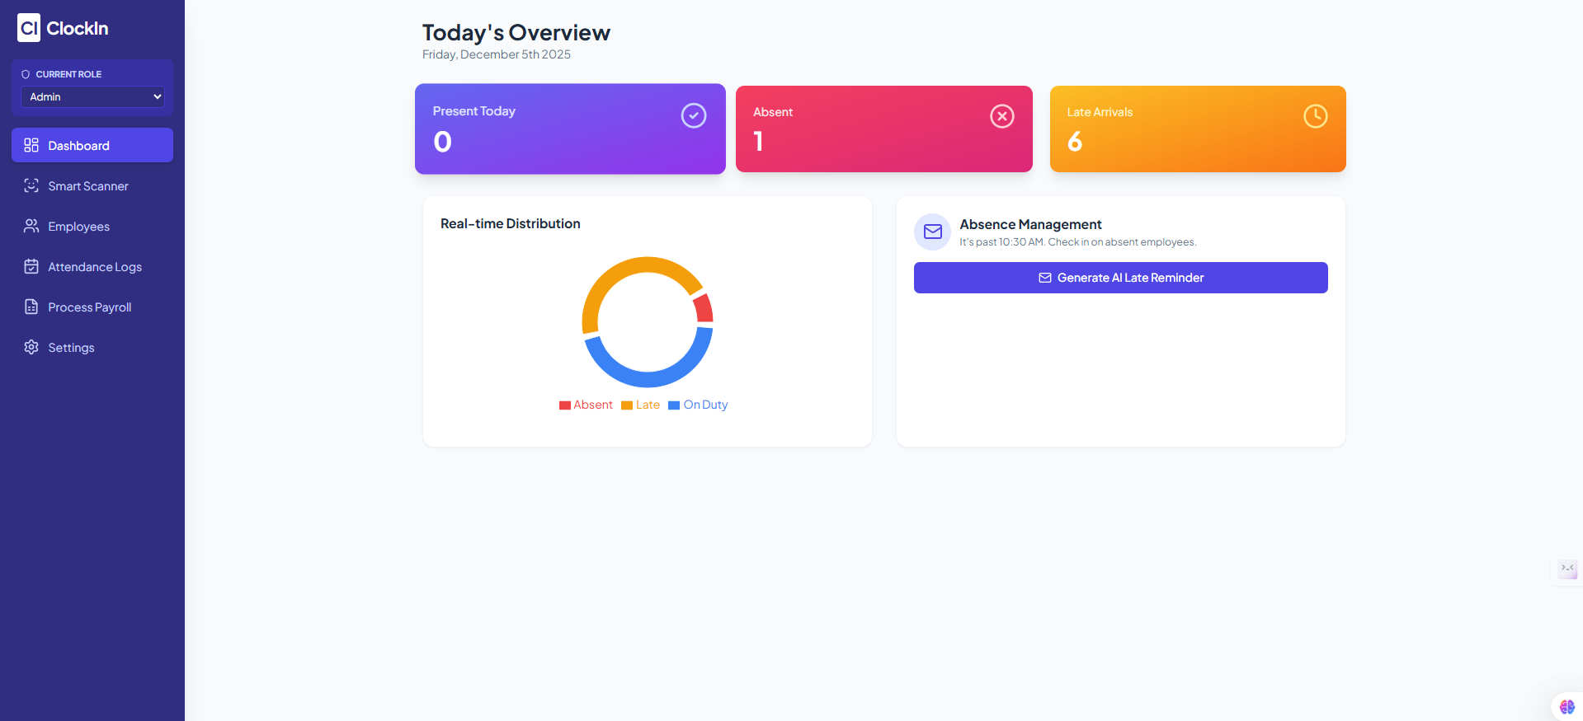Go to the Employees page
Viewport: 1583px width, 721px height.
78,227
